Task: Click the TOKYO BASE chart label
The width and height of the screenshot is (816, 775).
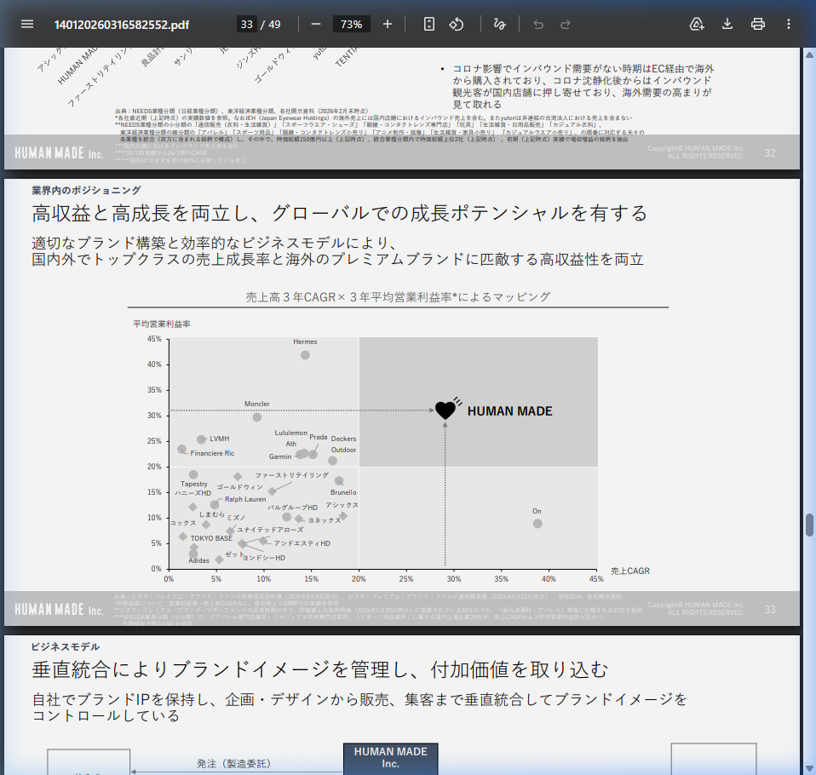Action: 211,538
